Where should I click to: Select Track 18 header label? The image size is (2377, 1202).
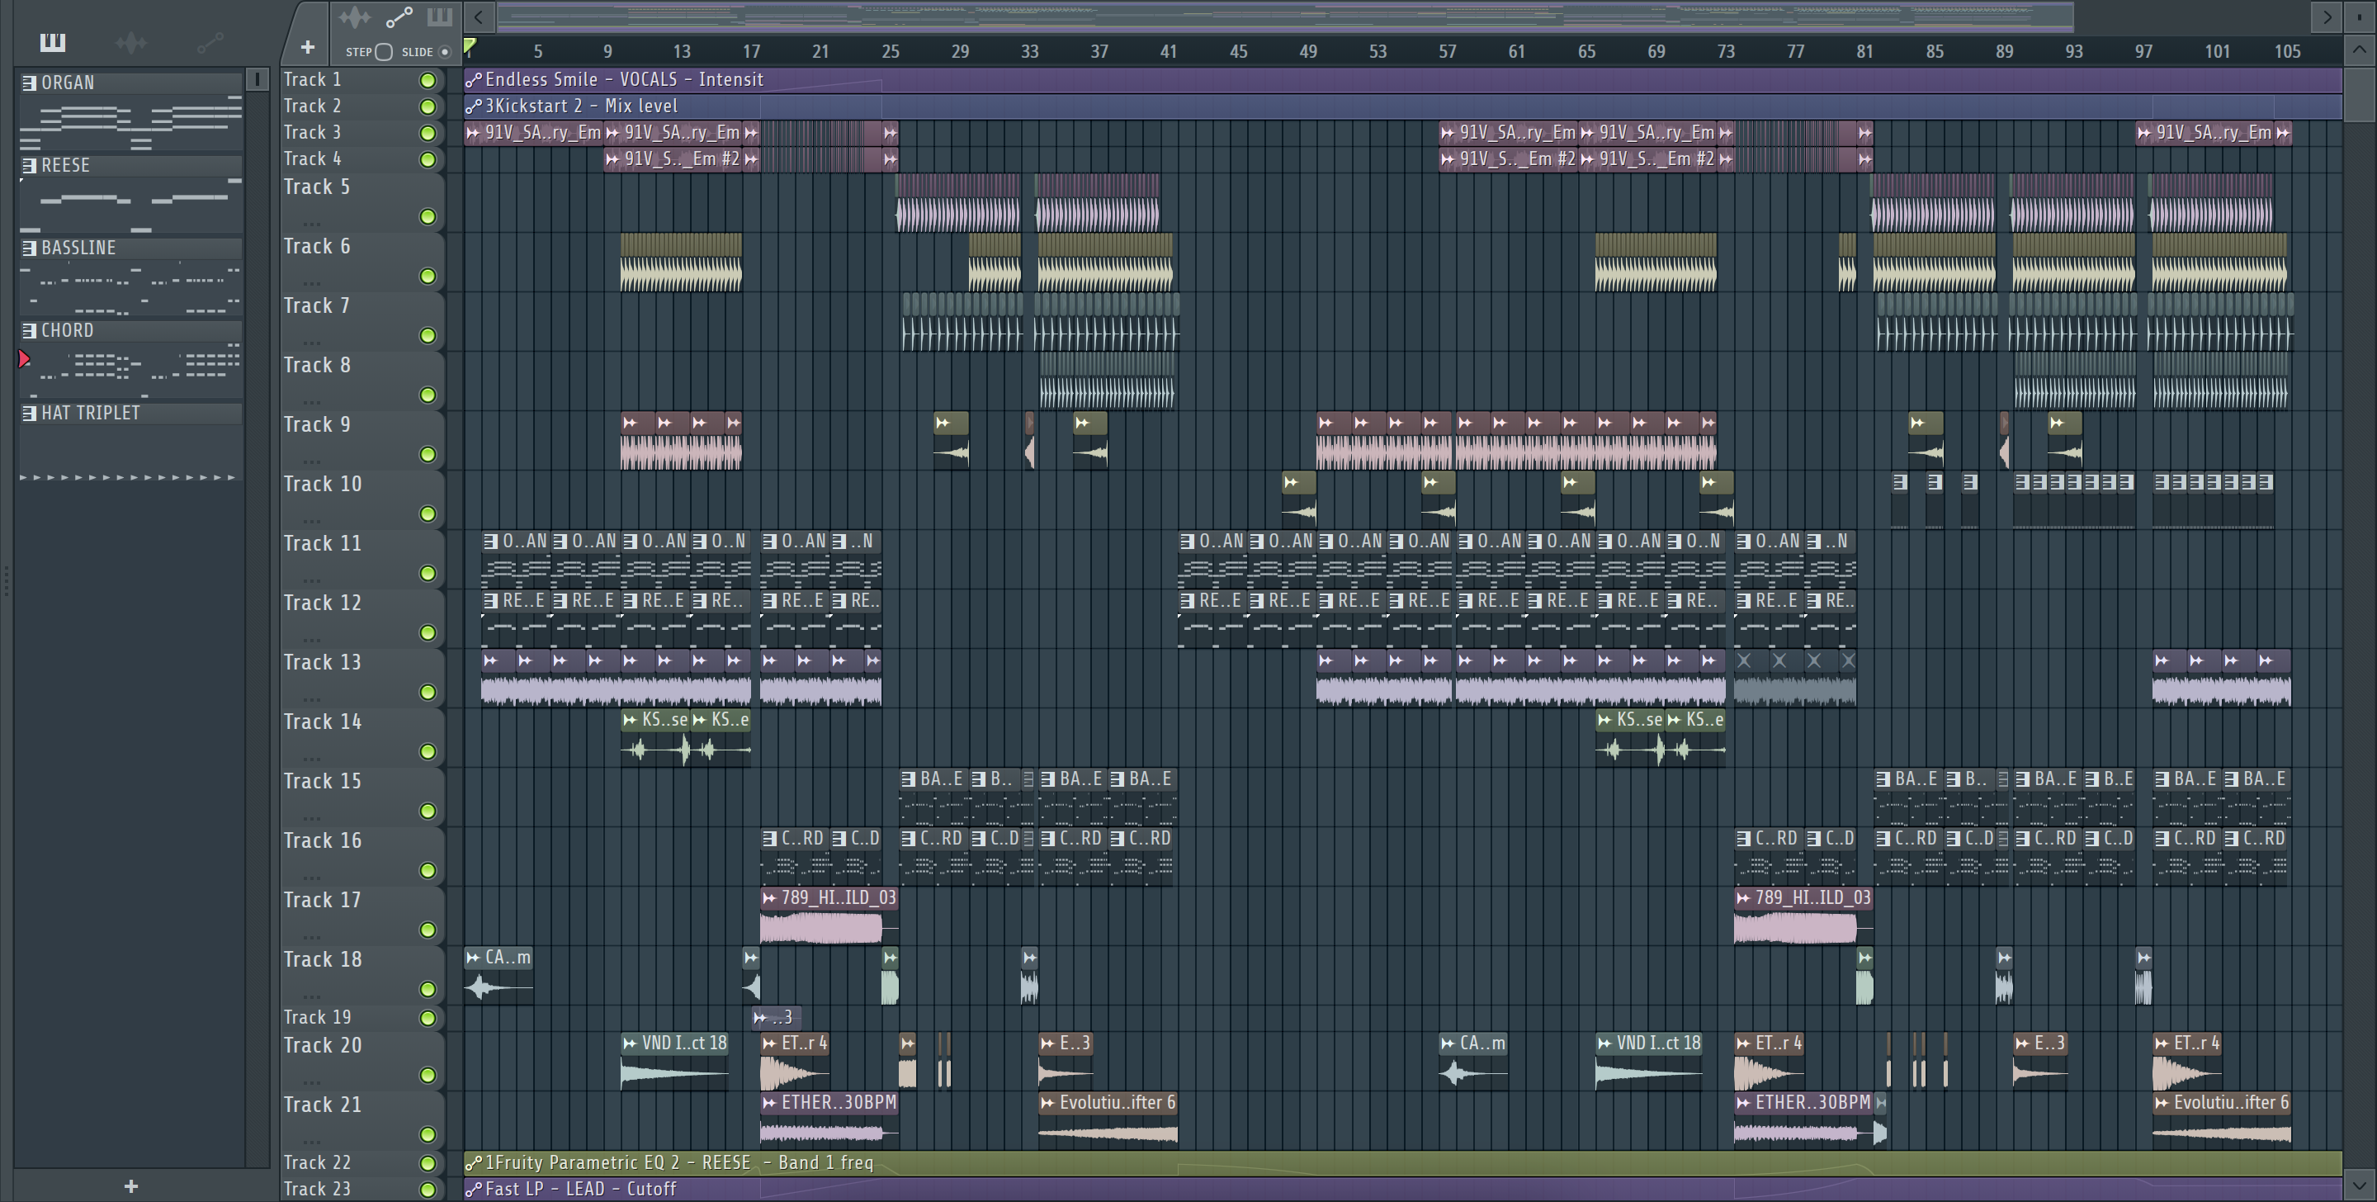[322, 959]
